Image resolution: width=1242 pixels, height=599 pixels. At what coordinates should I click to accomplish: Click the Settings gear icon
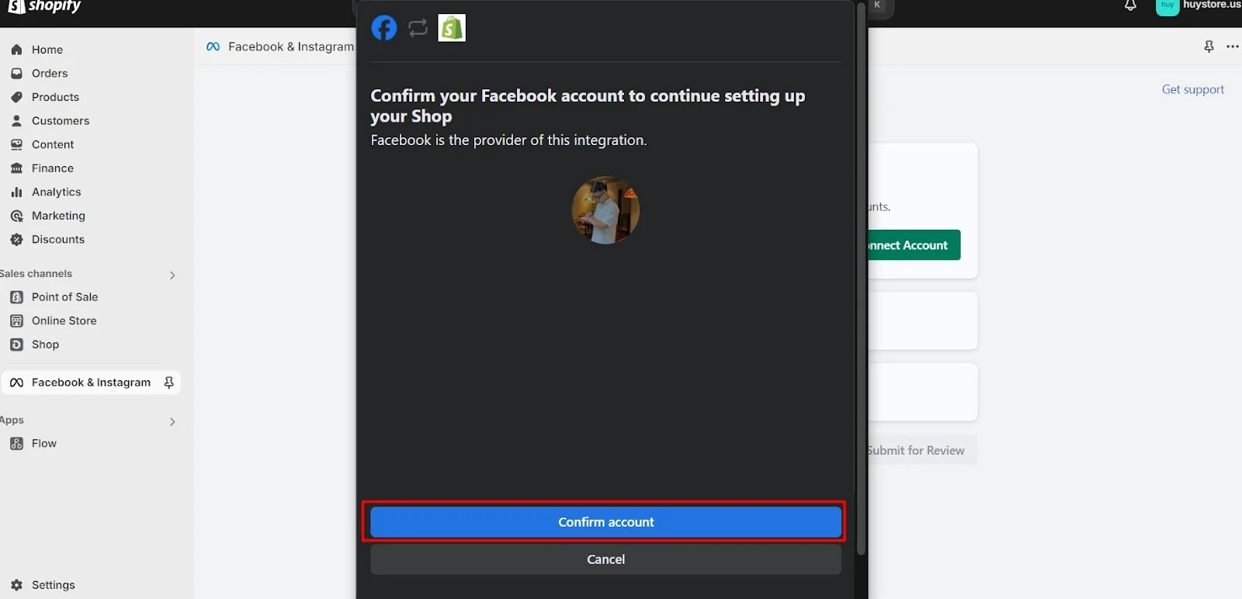pos(16,585)
